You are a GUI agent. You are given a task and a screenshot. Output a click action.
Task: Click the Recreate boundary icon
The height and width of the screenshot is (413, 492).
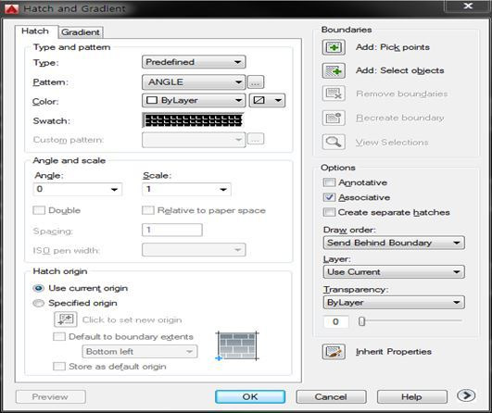click(334, 118)
